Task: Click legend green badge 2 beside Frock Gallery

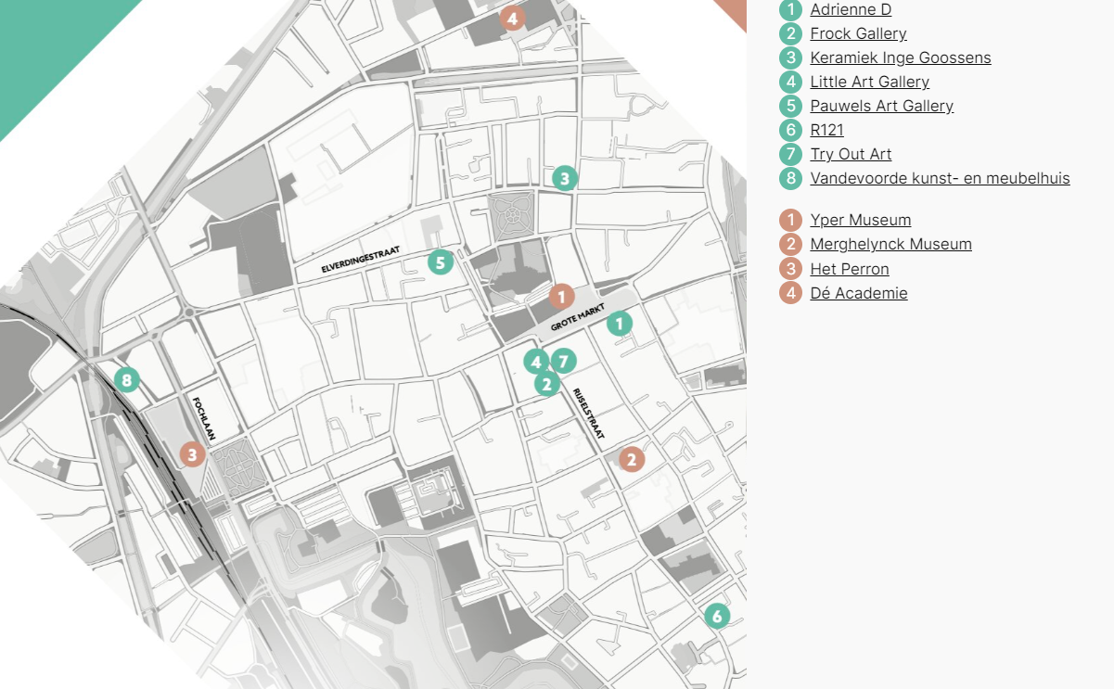Action: coord(790,34)
